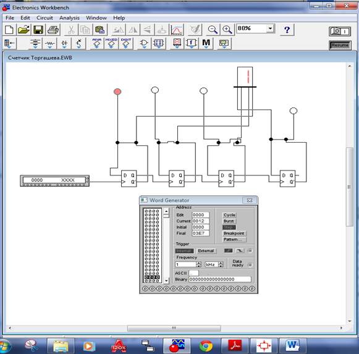Open the Display Graphs icon
This screenshot has width=359, height=354.
pos(177,30)
